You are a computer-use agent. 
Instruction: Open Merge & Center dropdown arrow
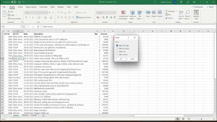[93, 17]
